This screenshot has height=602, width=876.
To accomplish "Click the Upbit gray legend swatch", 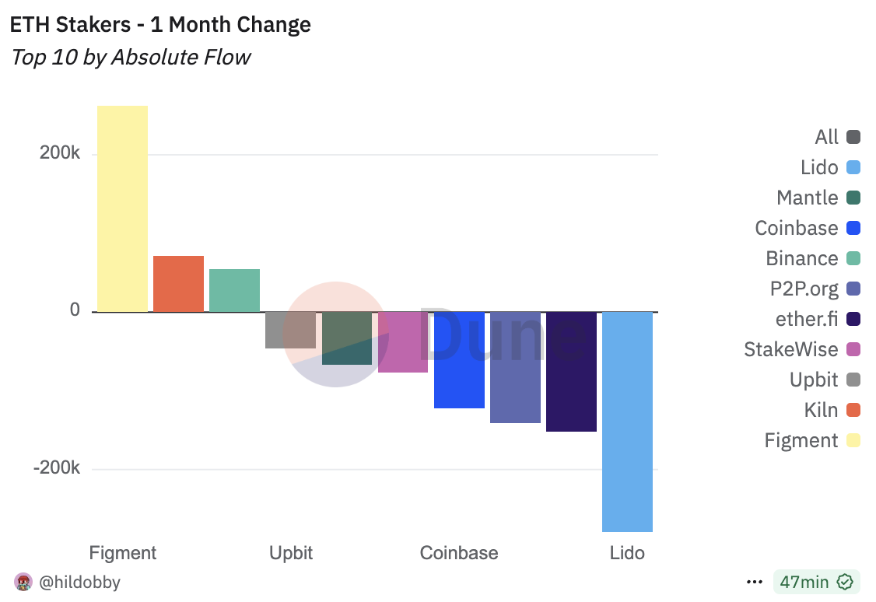I will 853,380.
